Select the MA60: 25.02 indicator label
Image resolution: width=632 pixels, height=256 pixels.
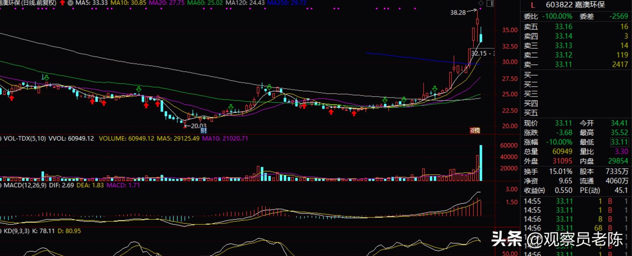click(x=205, y=3)
